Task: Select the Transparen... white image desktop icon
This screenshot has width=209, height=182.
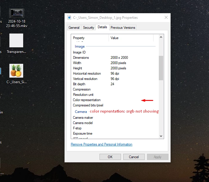Action: coord(16,44)
